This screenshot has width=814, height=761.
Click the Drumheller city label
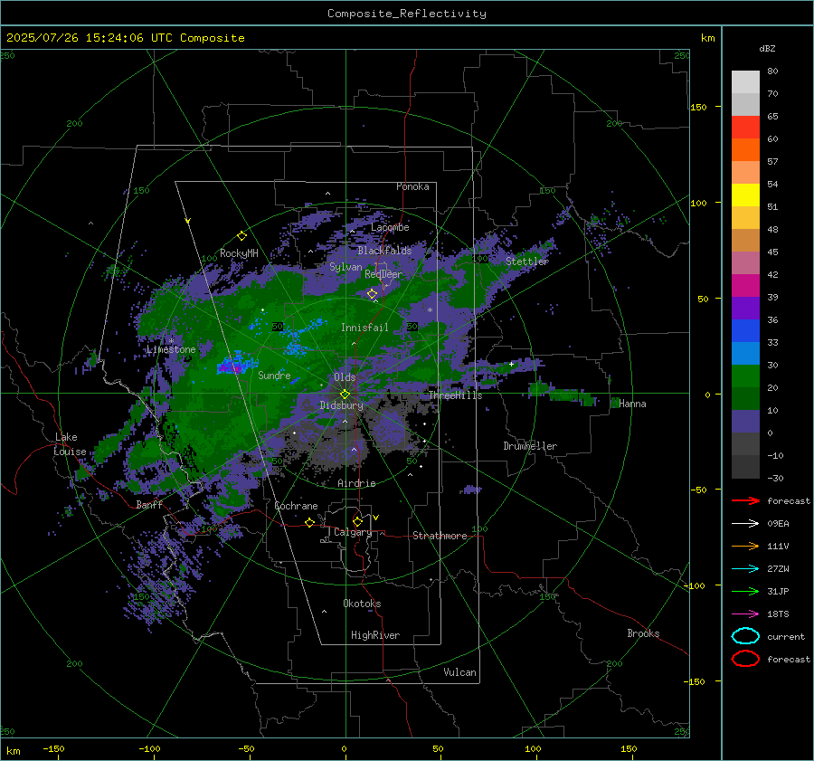[x=530, y=446]
